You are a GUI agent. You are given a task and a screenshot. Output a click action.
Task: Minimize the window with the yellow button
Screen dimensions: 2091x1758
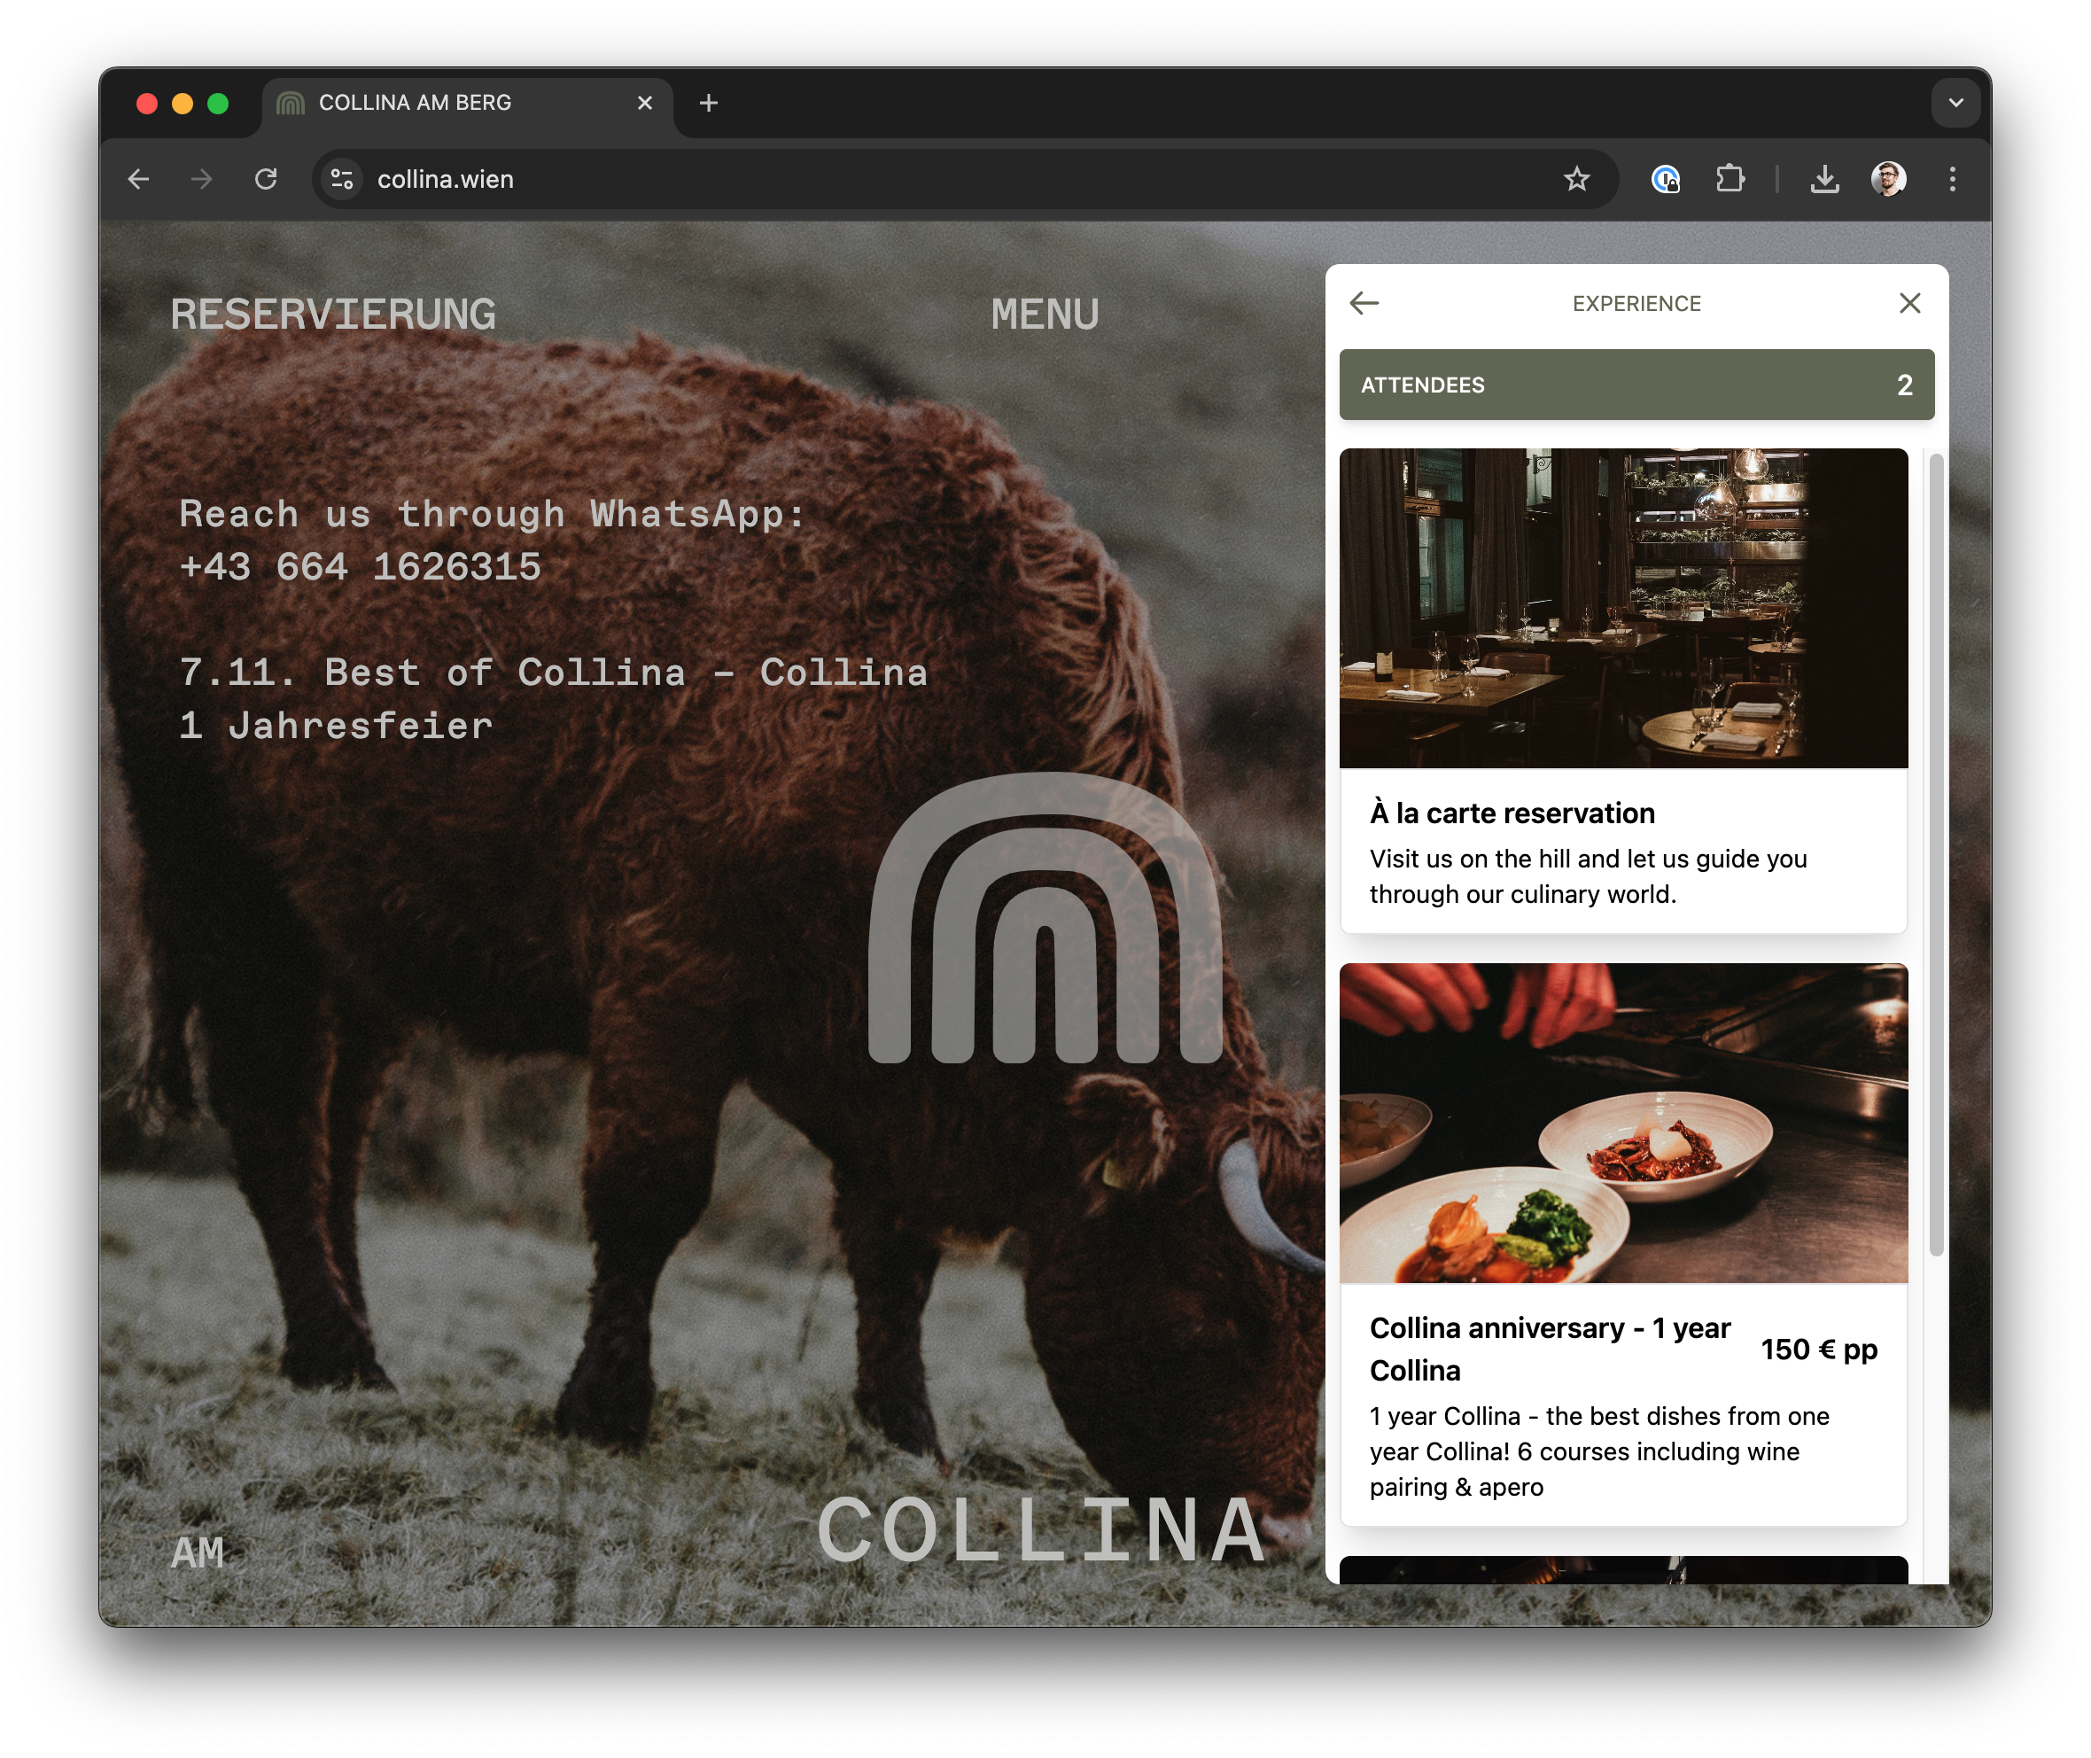tap(183, 104)
